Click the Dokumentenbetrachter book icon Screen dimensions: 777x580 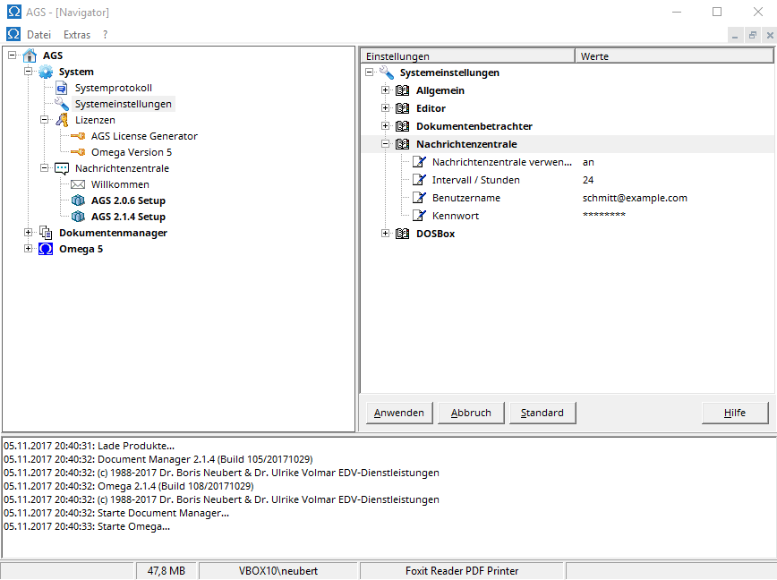point(403,126)
